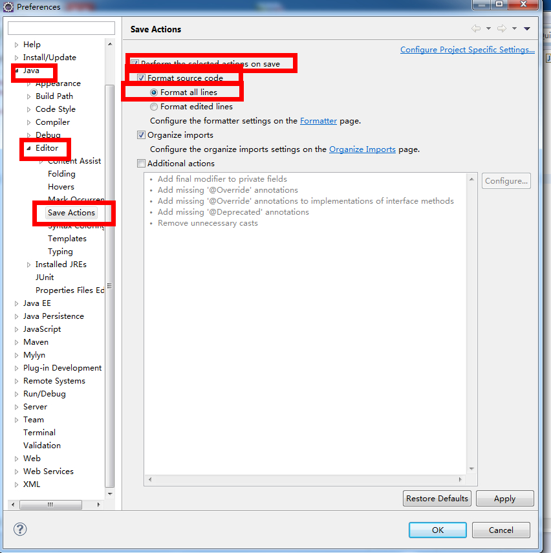Open the Folding preferences page

click(x=61, y=174)
